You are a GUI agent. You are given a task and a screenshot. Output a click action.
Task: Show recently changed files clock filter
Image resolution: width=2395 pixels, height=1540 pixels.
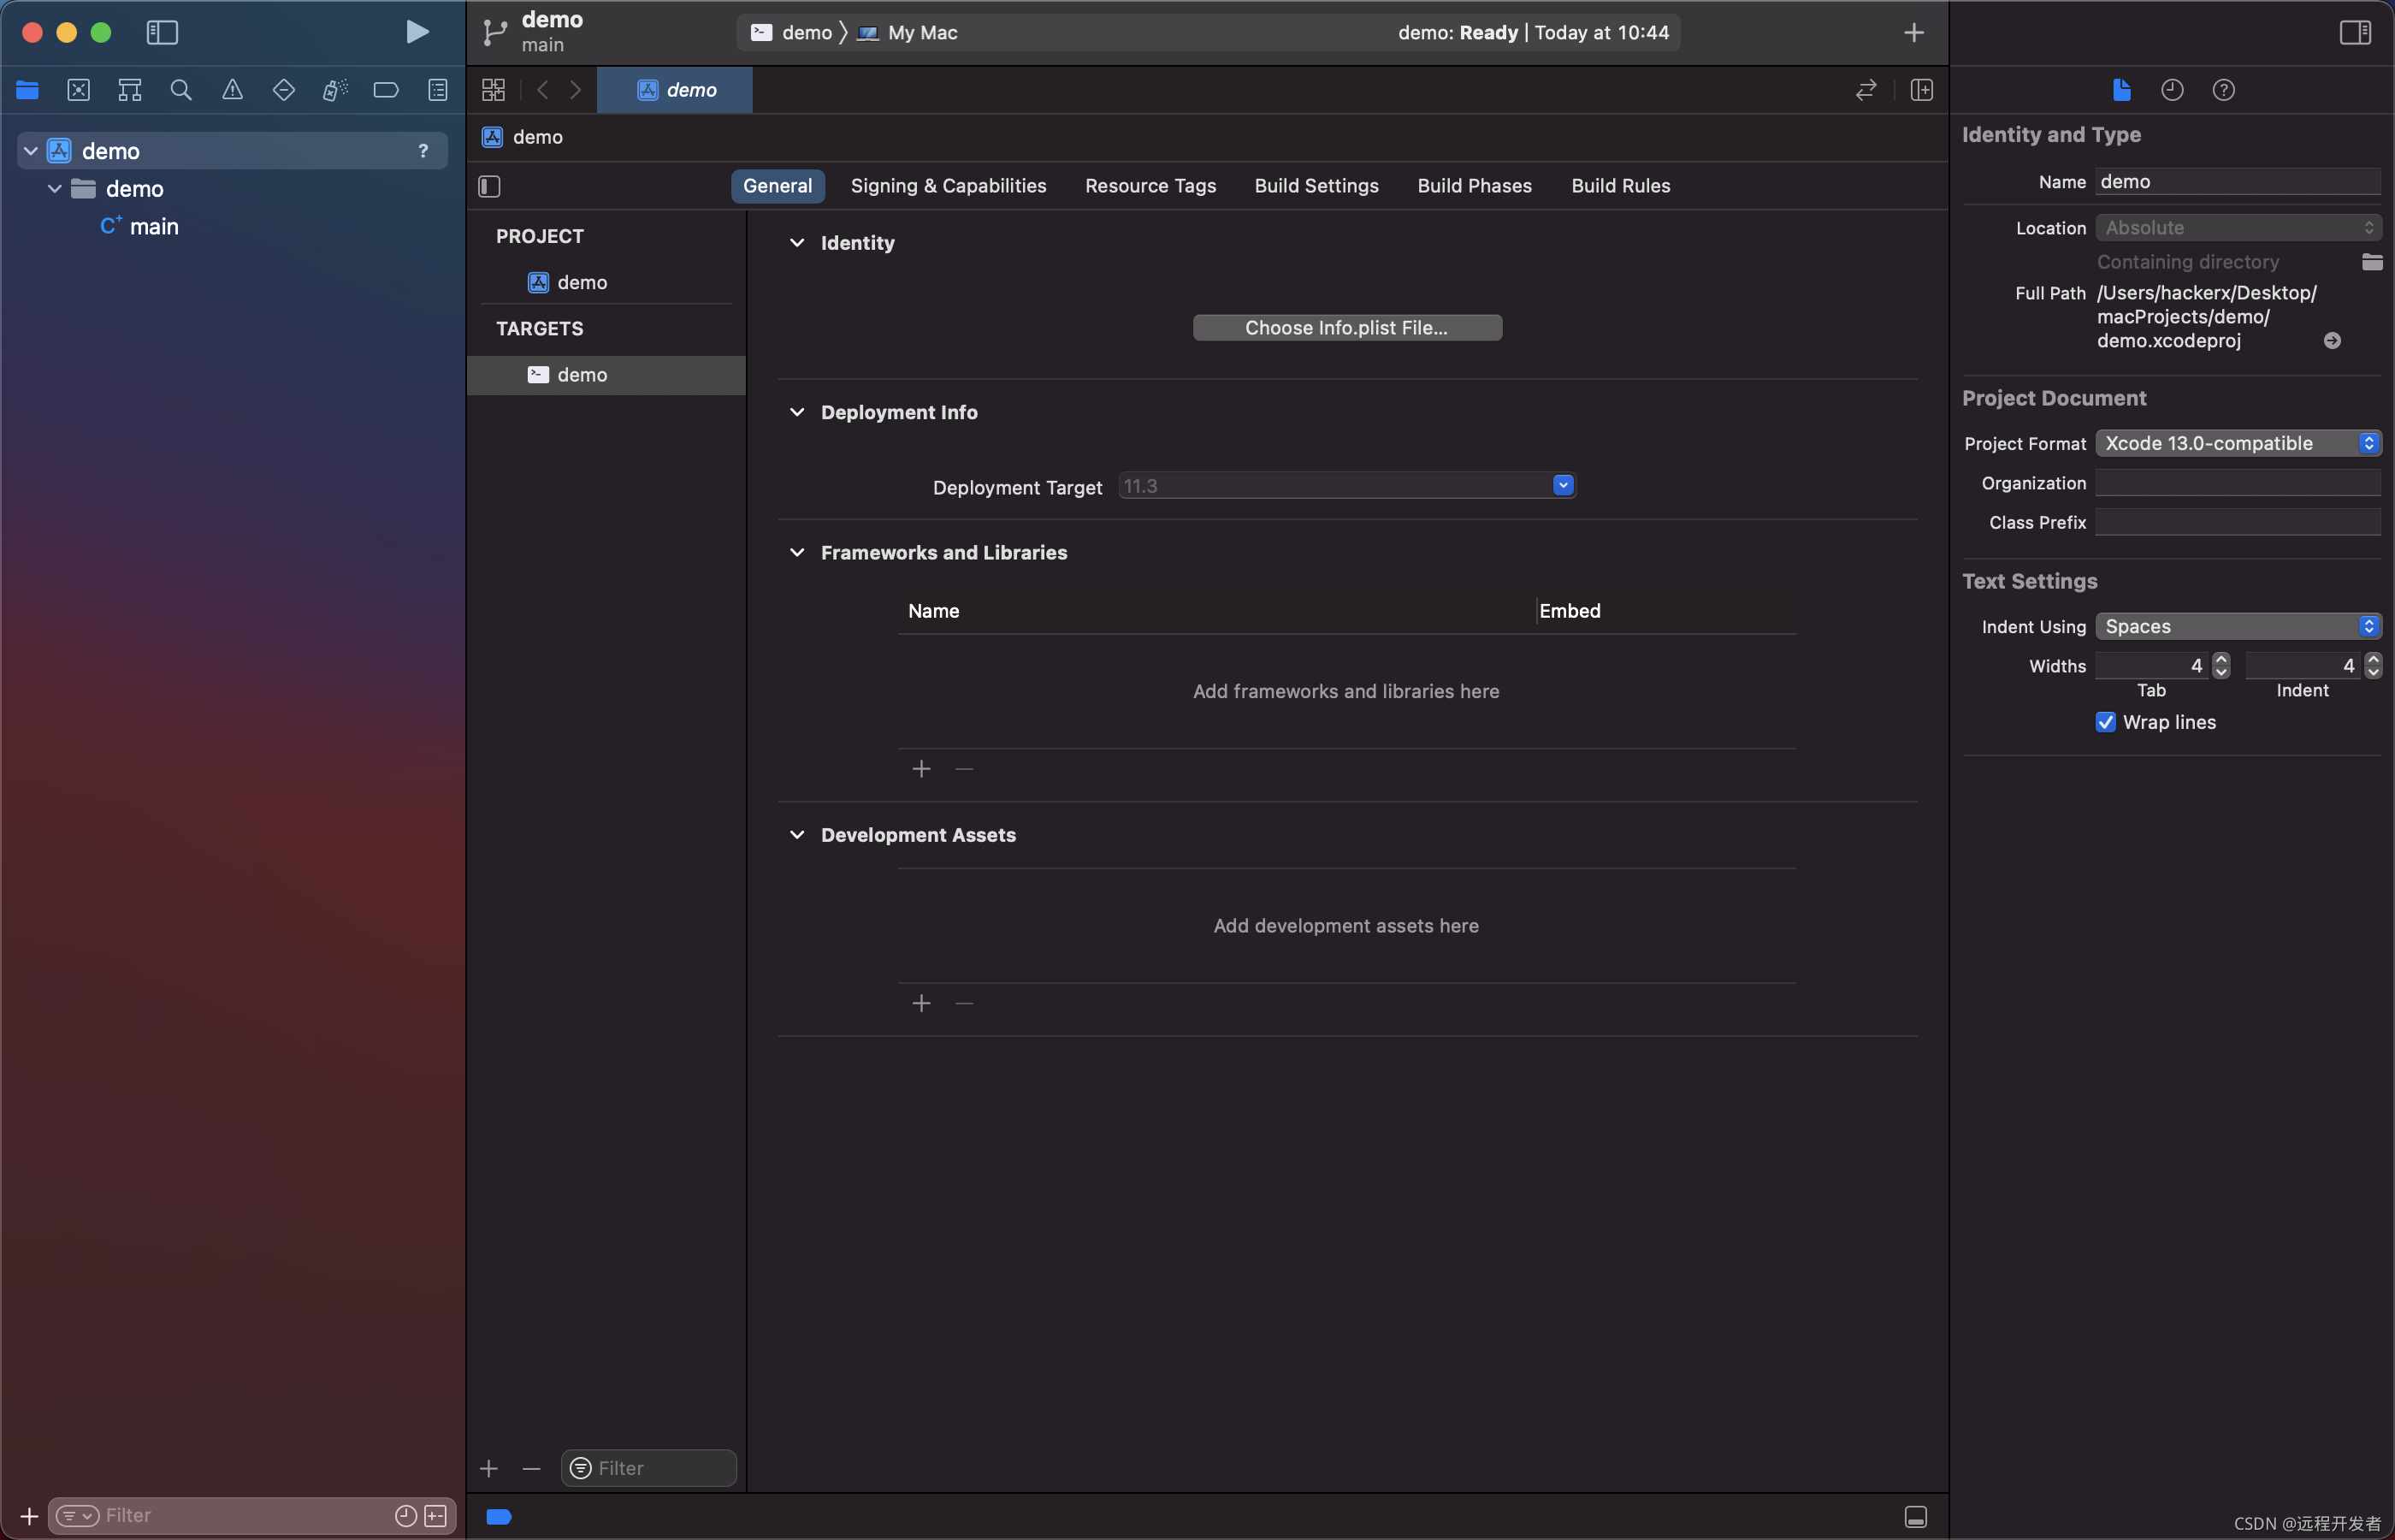[x=405, y=1516]
